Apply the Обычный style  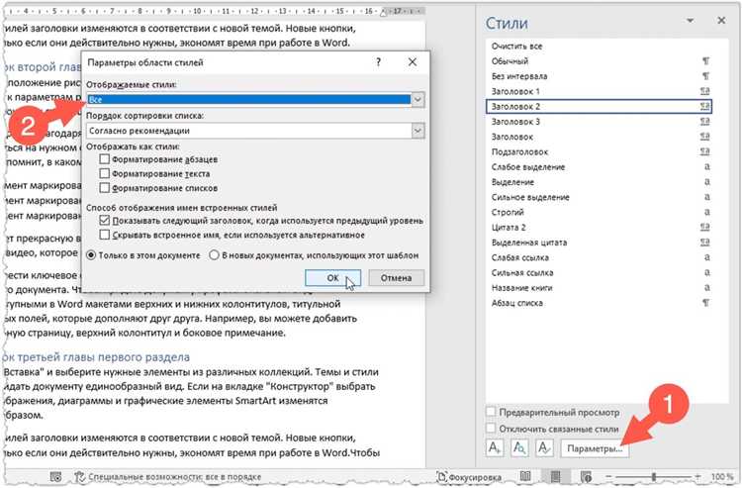[x=600, y=61]
